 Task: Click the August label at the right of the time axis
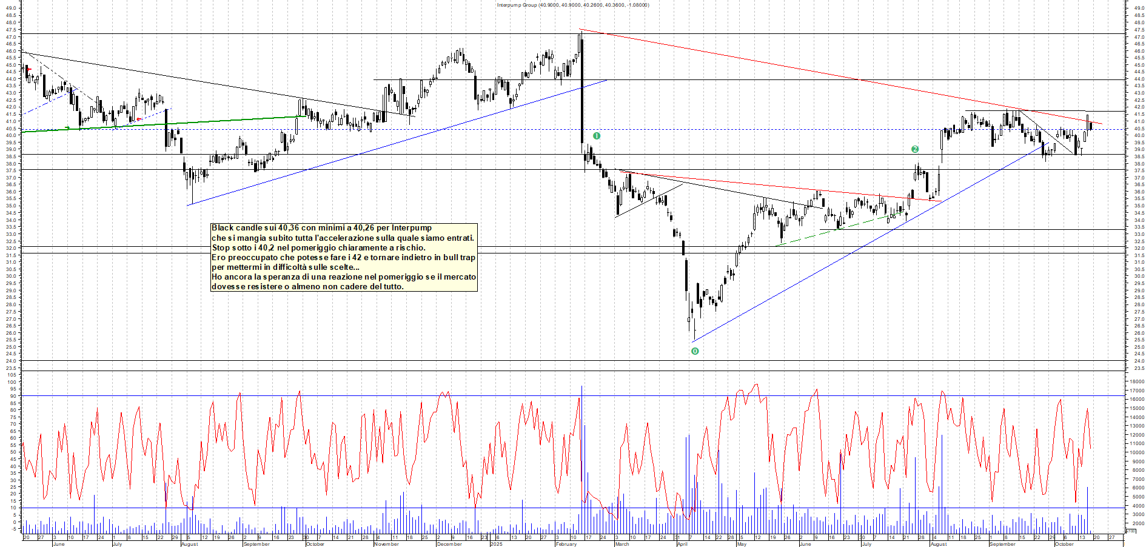click(x=938, y=544)
